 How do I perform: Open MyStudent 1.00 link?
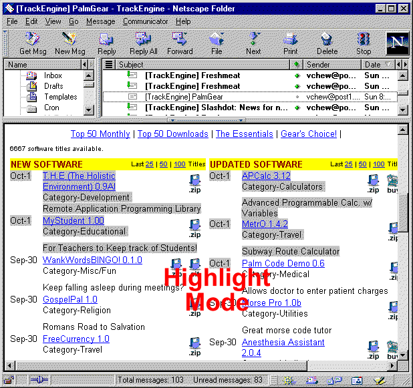pyautogui.click(x=74, y=220)
